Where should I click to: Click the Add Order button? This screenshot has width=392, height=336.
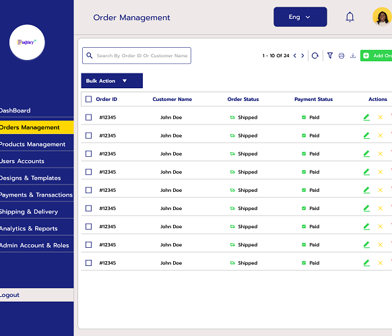tap(376, 55)
